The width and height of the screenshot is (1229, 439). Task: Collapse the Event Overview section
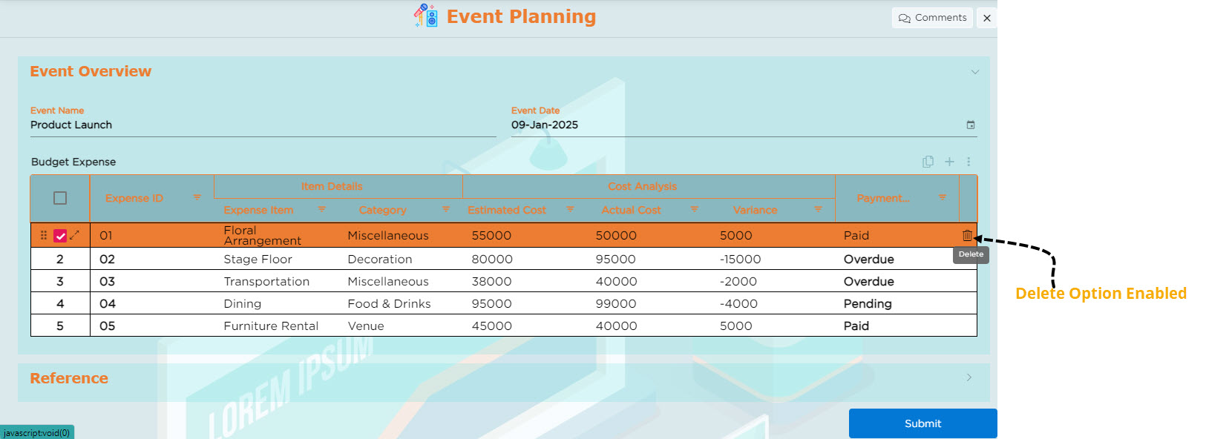click(x=974, y=72)
